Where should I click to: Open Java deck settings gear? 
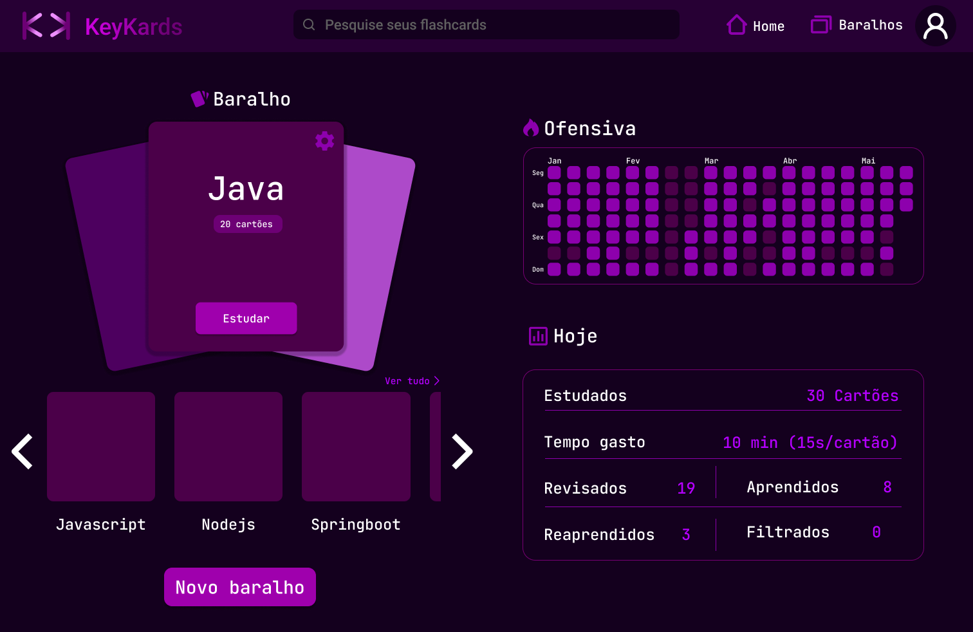point(324,141)
